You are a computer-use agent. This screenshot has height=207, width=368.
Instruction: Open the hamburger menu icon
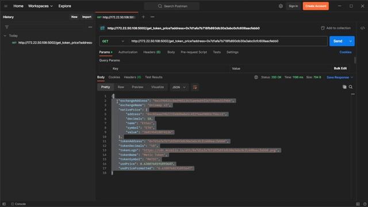(6, 6)
